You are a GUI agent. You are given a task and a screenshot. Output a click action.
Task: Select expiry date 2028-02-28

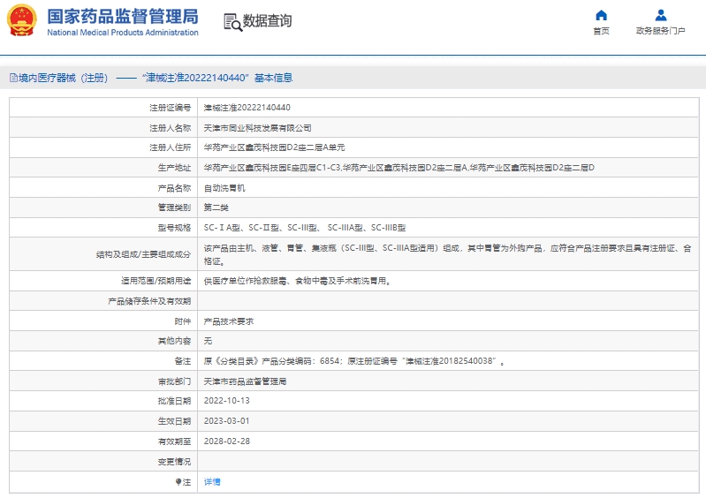226,441
